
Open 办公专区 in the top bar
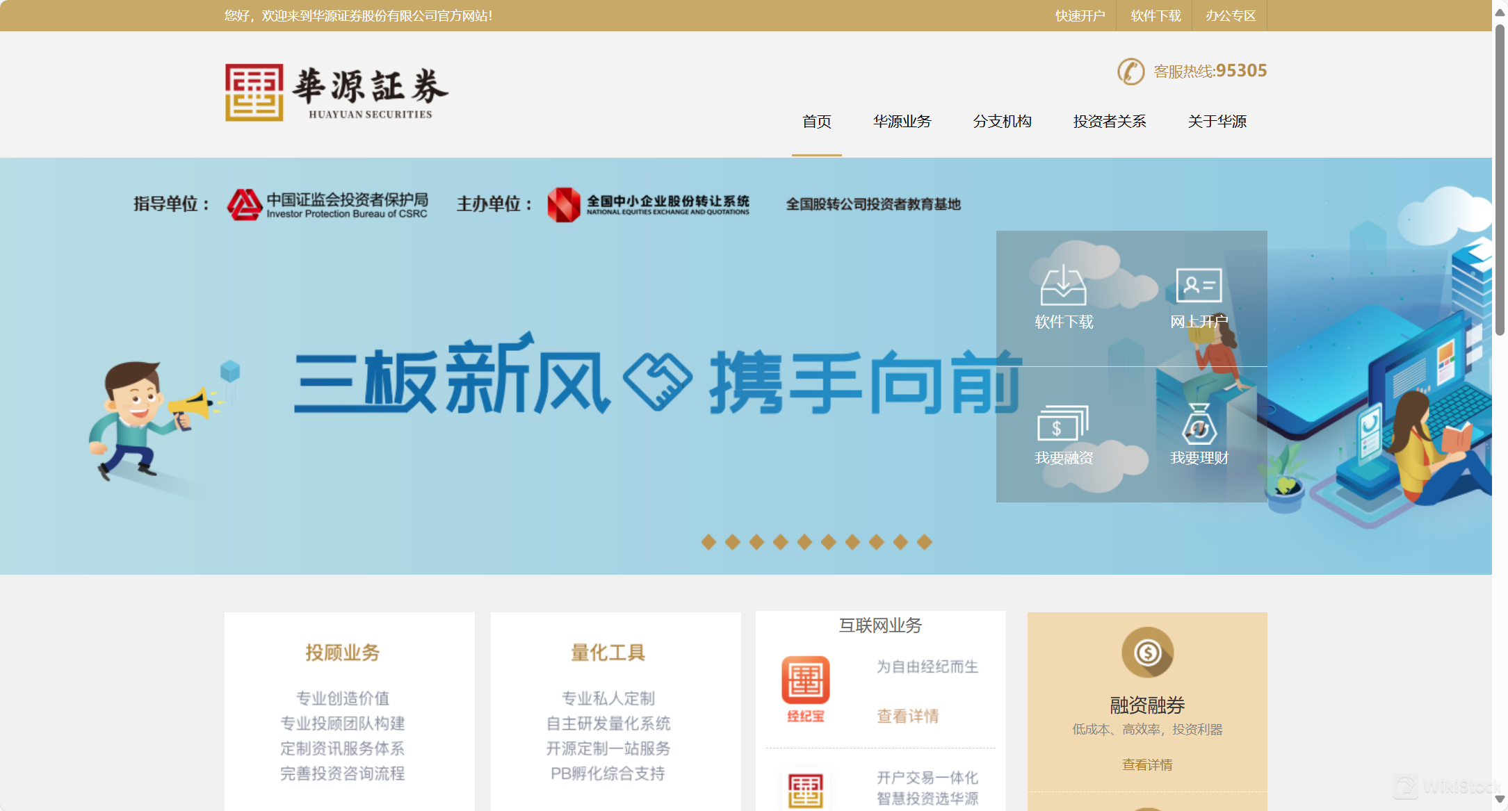tap(1231, 15)
